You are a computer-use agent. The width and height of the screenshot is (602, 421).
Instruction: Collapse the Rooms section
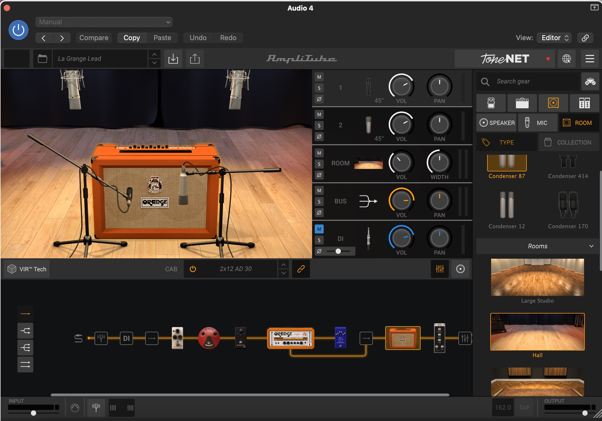tap(537, 246)
